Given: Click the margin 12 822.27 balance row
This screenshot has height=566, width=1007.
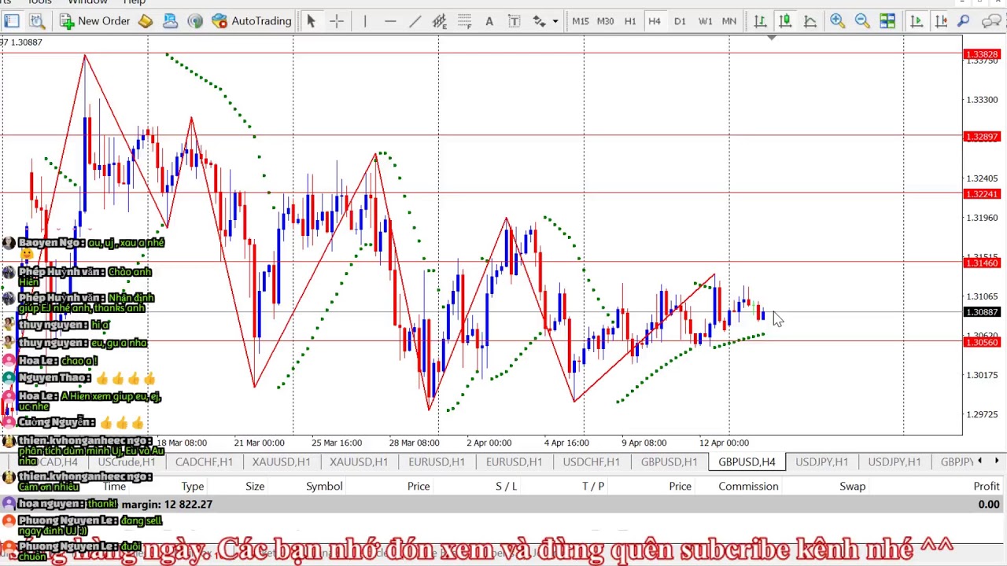Looking at the screenshot, I should [503, 504].
